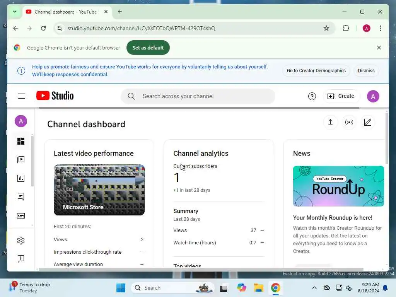
Task: Click Search across your channel field
Action: point(198,96)
